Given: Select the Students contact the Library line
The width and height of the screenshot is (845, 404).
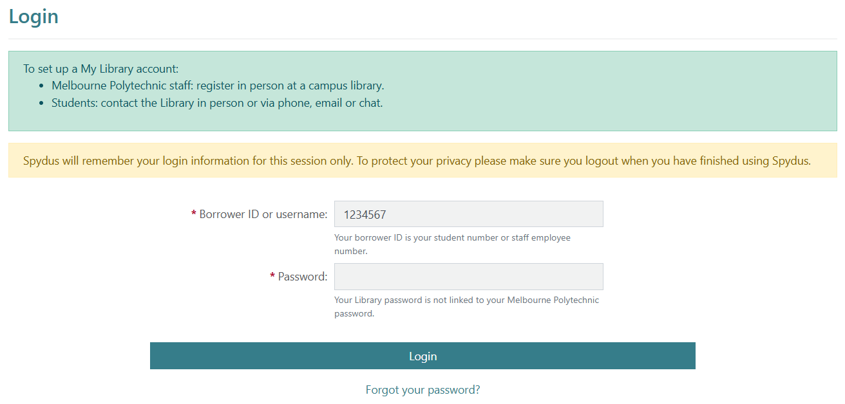Looking at the screenshot, I should click(217, 103).
